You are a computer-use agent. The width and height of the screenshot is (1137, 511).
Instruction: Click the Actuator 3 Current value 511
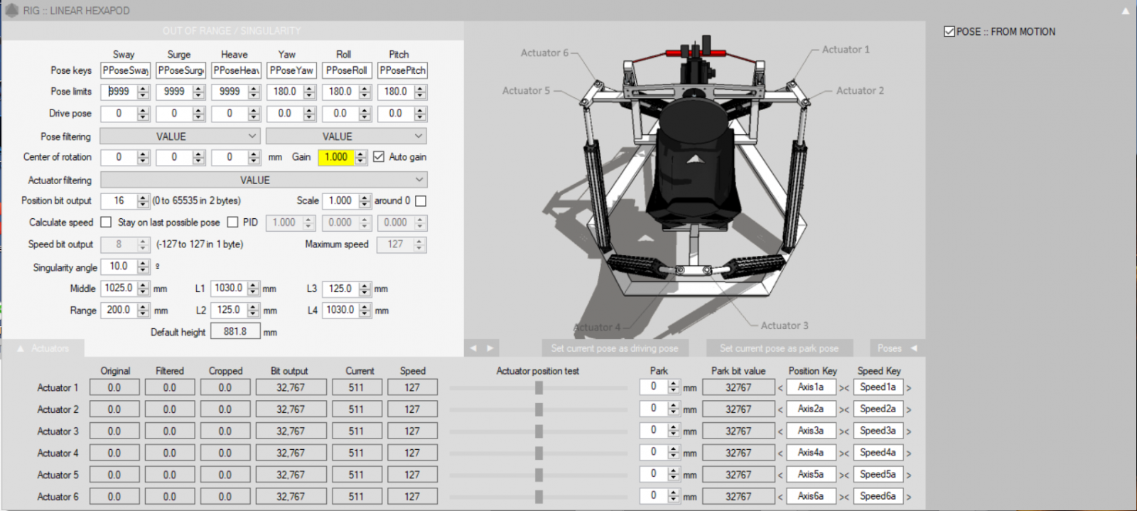[x=356, y=431]
